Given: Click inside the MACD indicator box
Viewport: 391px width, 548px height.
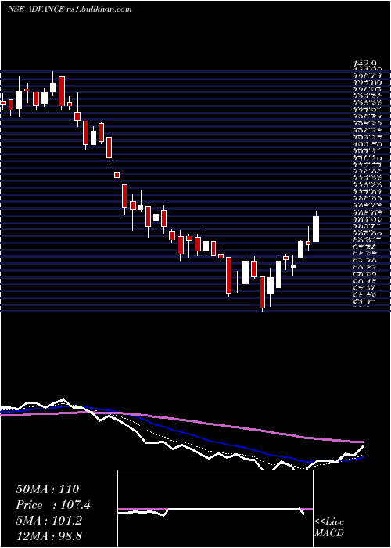Looking at the screenshot, I should [215, 509].
